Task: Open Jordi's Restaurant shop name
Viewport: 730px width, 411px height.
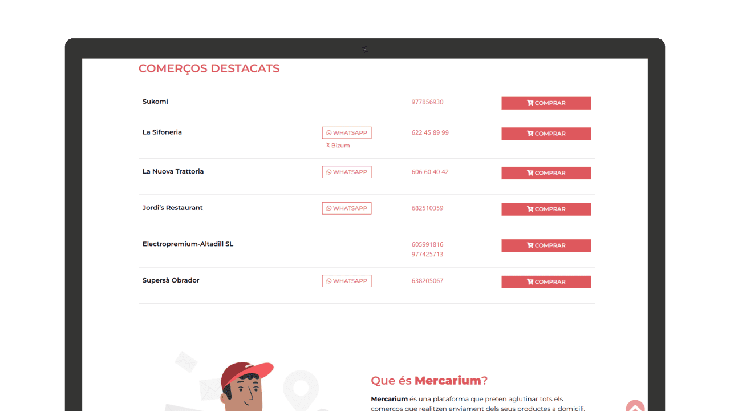Action: 172,208
